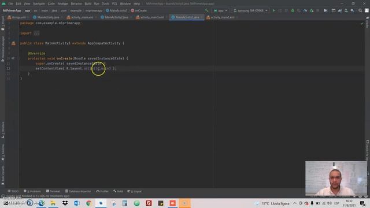Open the View menu
Image resolution: width=370 pixels, height=208 pixels.
[27, 3]
